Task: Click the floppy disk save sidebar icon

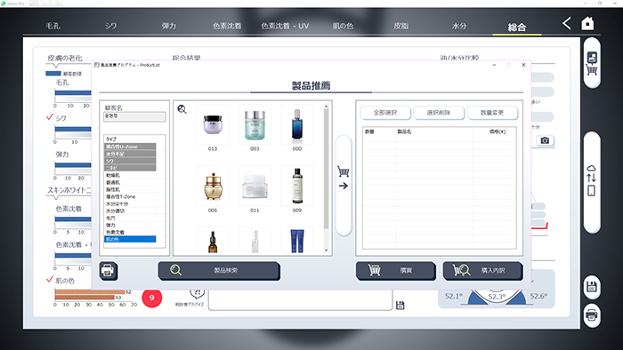Action: click(592, 286)
